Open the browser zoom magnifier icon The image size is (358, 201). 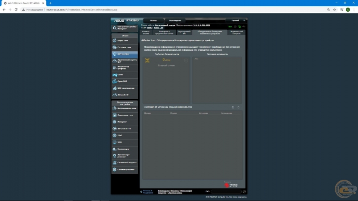coord(328,10)
